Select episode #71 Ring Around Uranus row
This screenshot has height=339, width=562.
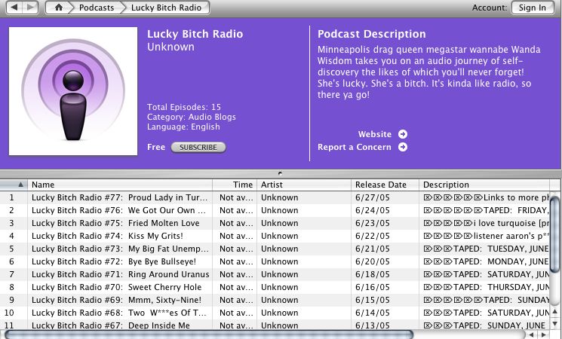275,274
